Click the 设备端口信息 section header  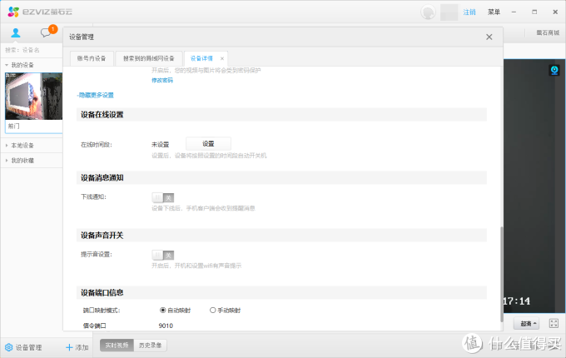click(x=281, y=293)
